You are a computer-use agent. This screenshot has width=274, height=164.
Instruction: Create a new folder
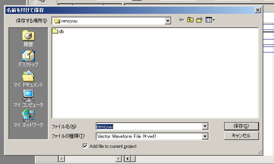(200, 20)
